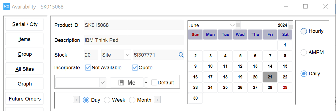Click the previous period arrow beside Day

point(76,100)
